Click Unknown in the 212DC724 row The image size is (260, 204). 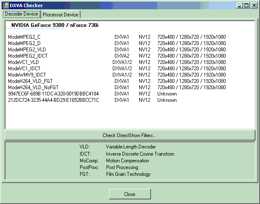pos(167,100)
